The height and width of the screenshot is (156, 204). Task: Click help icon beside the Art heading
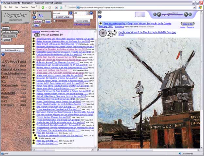[34, 17]
